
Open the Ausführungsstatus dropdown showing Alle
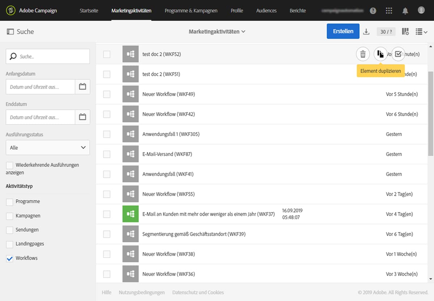47,147
